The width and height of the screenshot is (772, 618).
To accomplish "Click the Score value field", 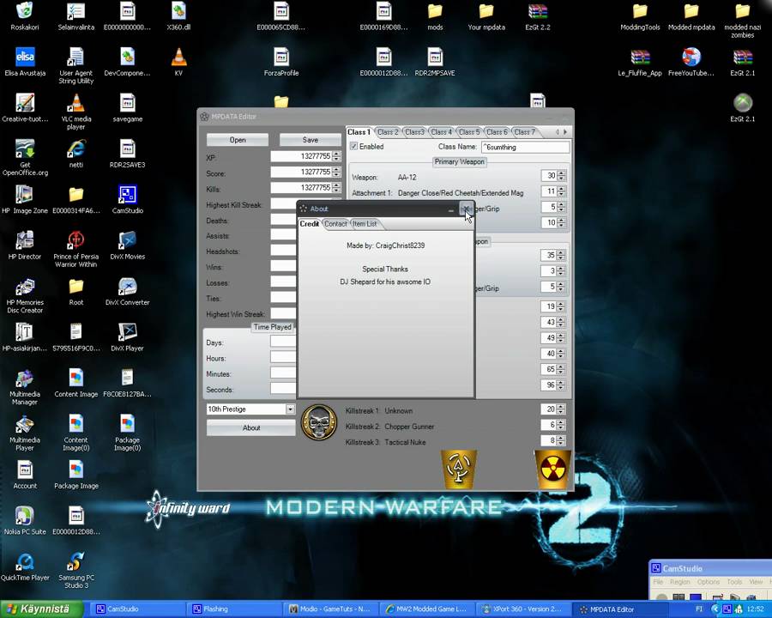I will point(301,172).
